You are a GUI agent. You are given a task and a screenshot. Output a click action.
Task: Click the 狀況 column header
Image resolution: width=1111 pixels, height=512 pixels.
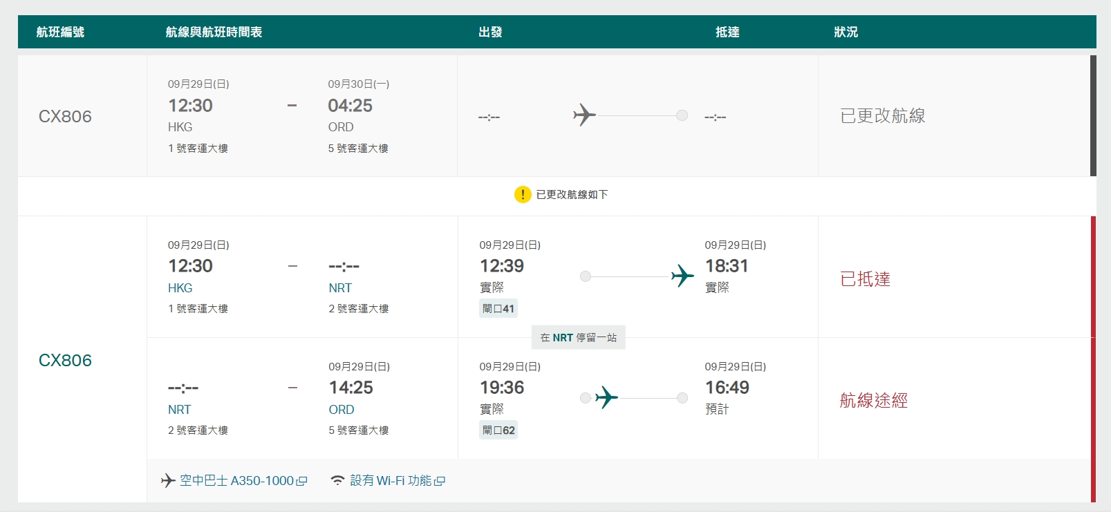pos(846,32)
